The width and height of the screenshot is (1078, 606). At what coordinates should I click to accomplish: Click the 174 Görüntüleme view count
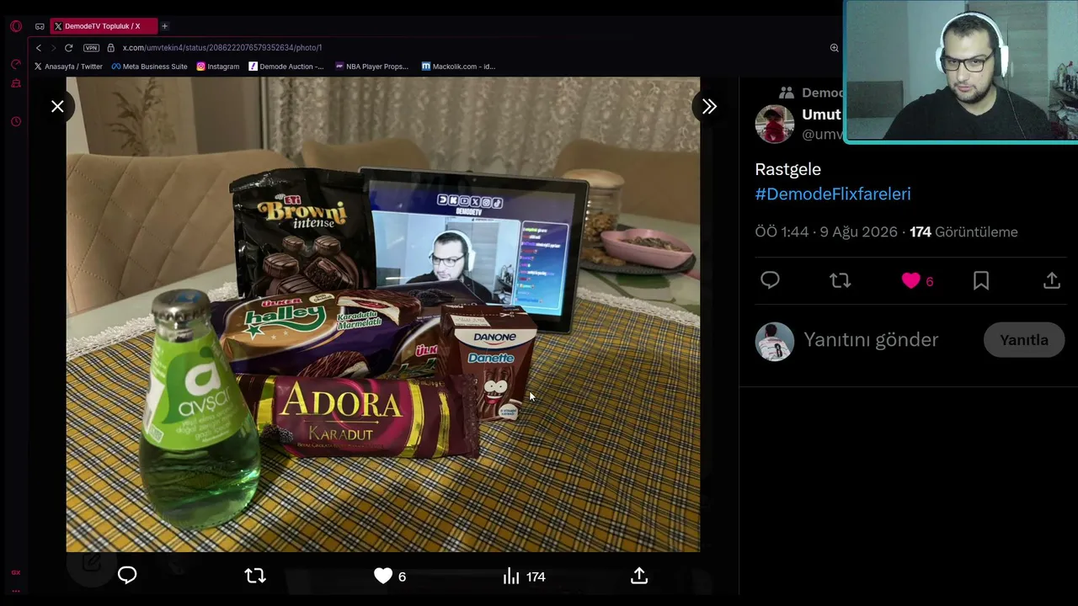963,232
